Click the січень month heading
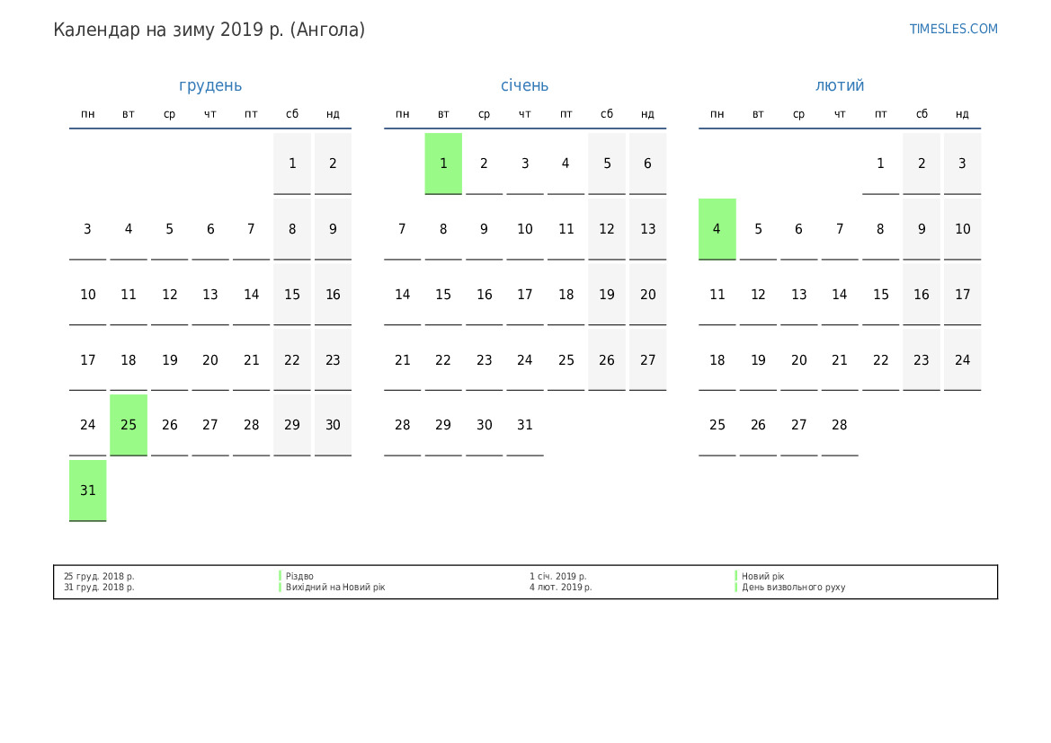 point(524,85)
